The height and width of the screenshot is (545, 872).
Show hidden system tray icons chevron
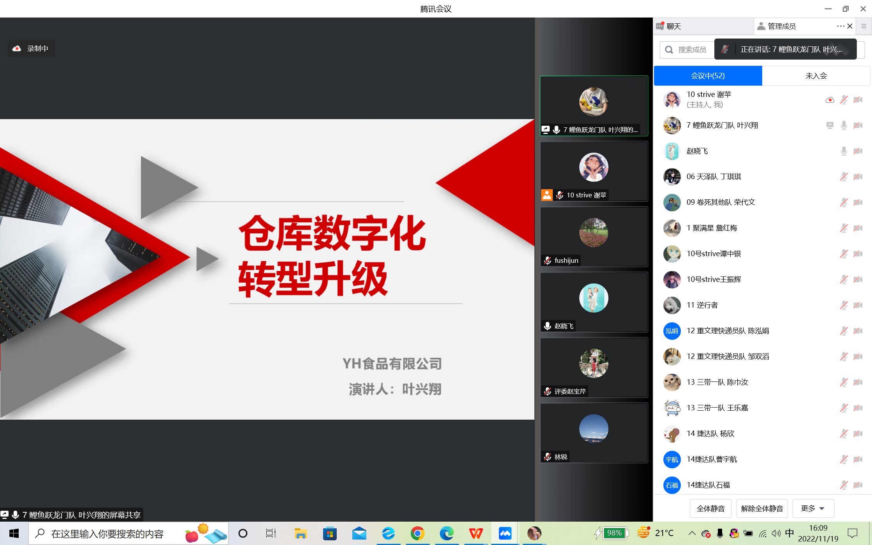coord(692,533)
